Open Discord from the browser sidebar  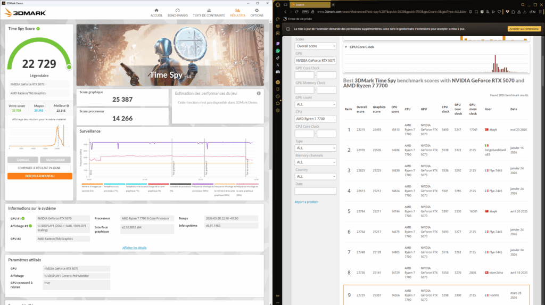(278, 72)
